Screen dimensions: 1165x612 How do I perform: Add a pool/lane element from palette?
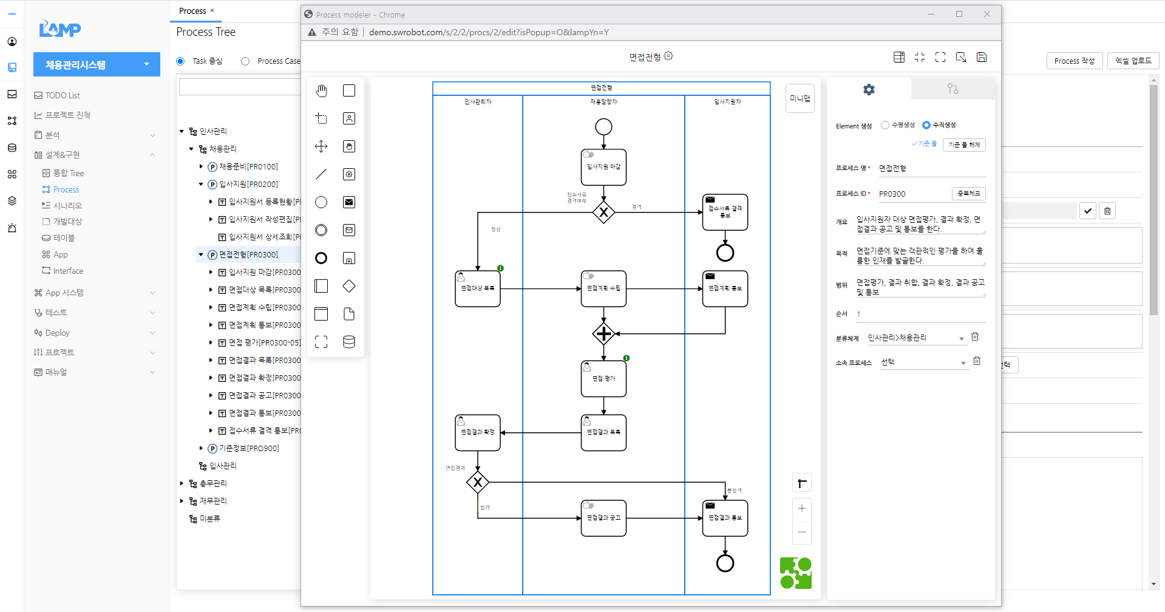click(321, 286)
